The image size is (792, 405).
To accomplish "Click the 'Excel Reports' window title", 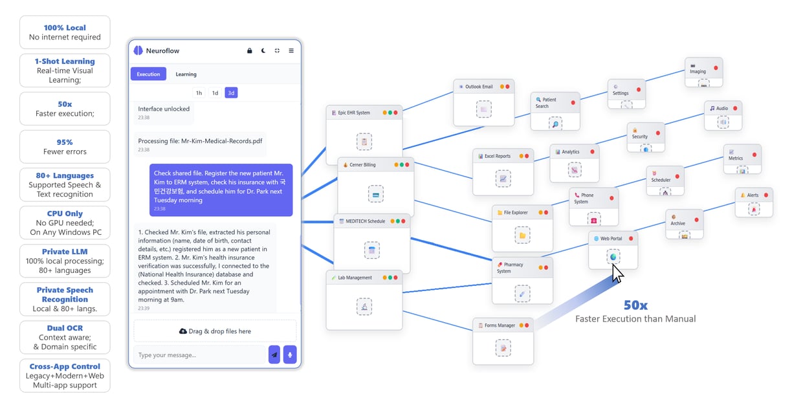I will click(498, 156).
